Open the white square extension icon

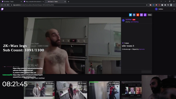pos(162,5)
